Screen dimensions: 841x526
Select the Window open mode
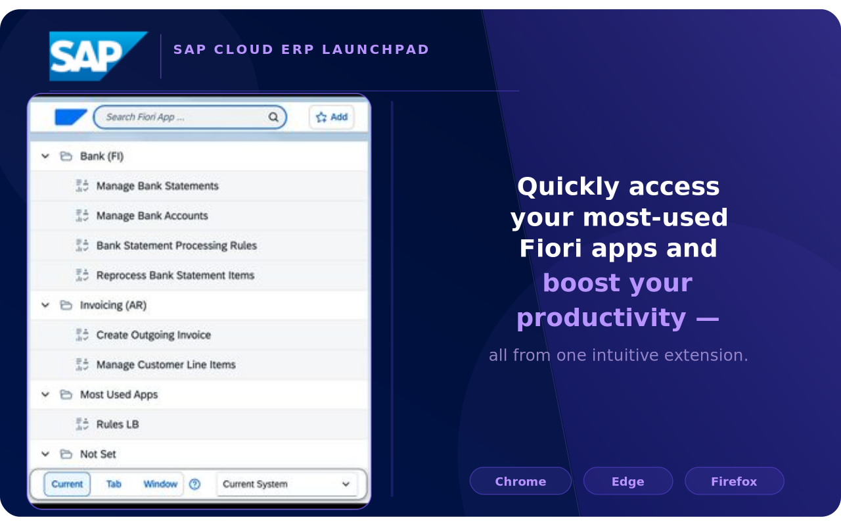pyautogui.click(x=160, y=484)
